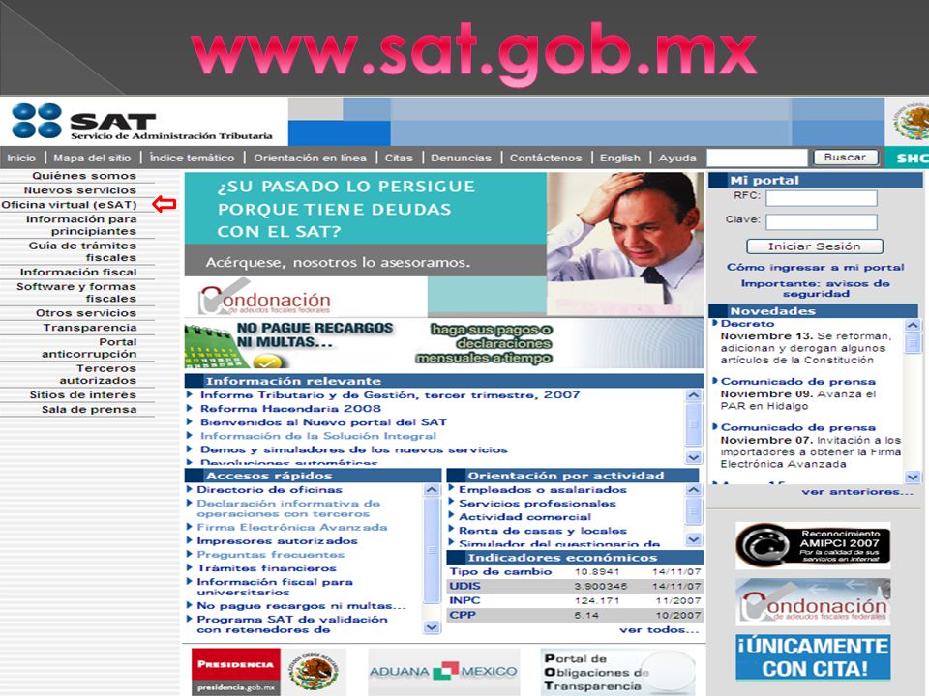Open Oficina virtual (eSAT)
929x696 pixels.
(x=69, y=205)
